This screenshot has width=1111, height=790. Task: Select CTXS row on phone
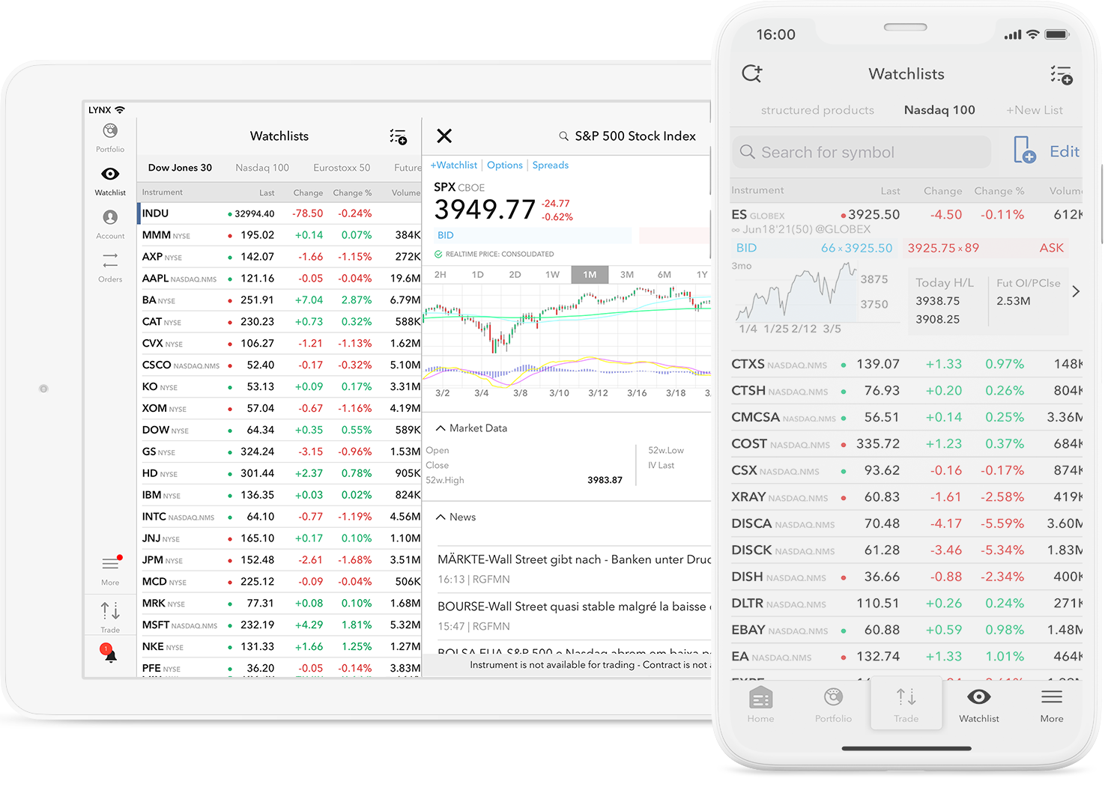click(906, 365)
